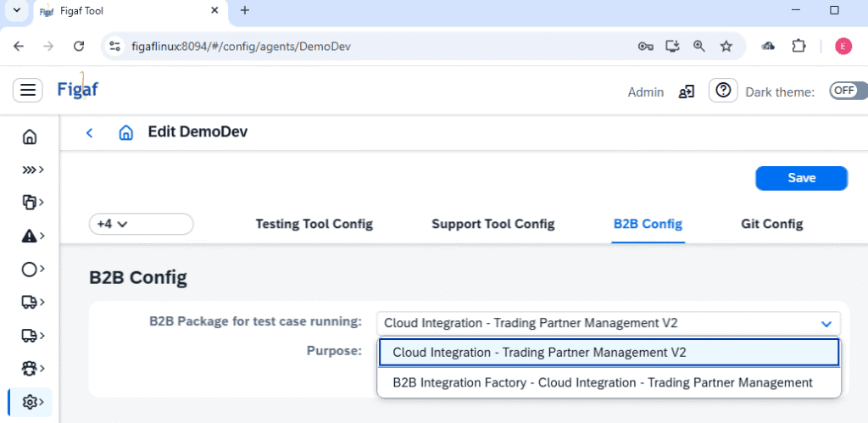This screenshot has height=423, width=868.
Task: Switch to the Testing Tool Config tab
Action: (x=314, y=225)
